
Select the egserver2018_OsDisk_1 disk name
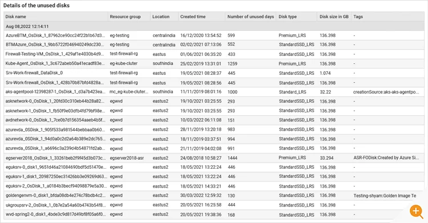pyautogui.click(x=55, y=158)
